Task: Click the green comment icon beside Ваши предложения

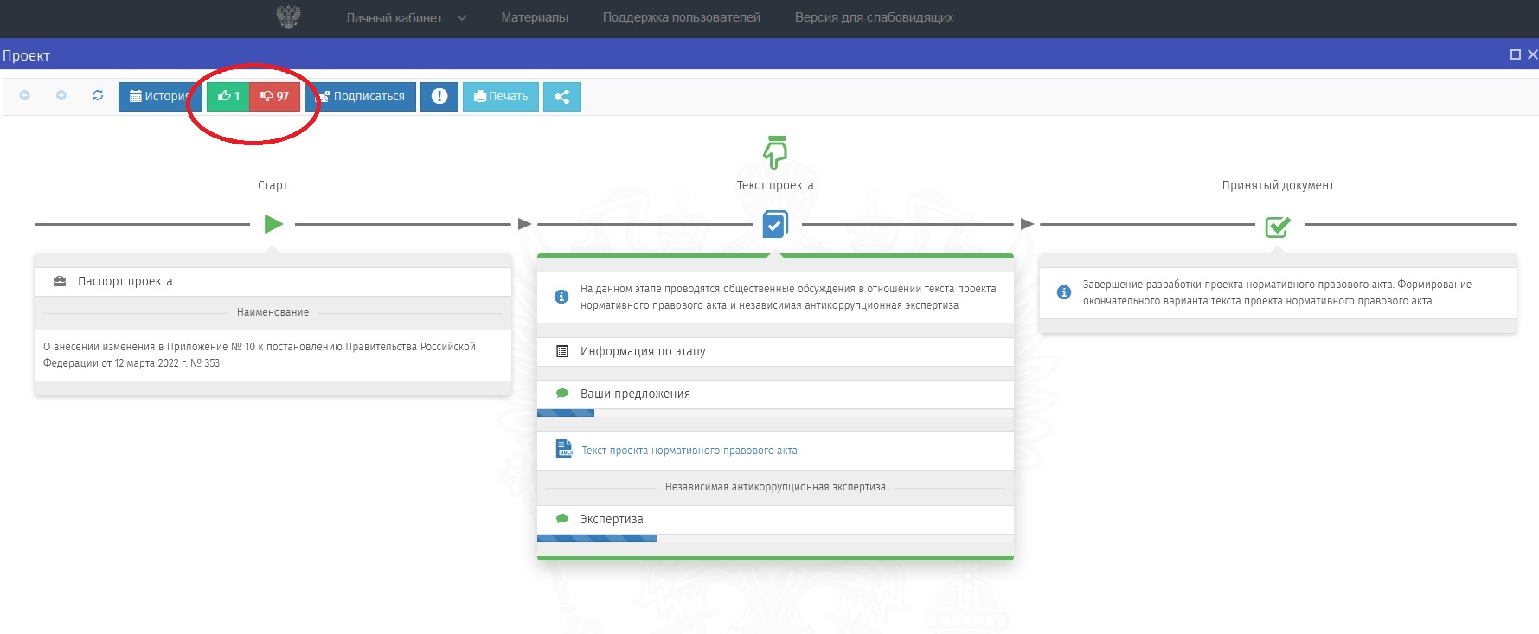Action: [x=562, y=394]
